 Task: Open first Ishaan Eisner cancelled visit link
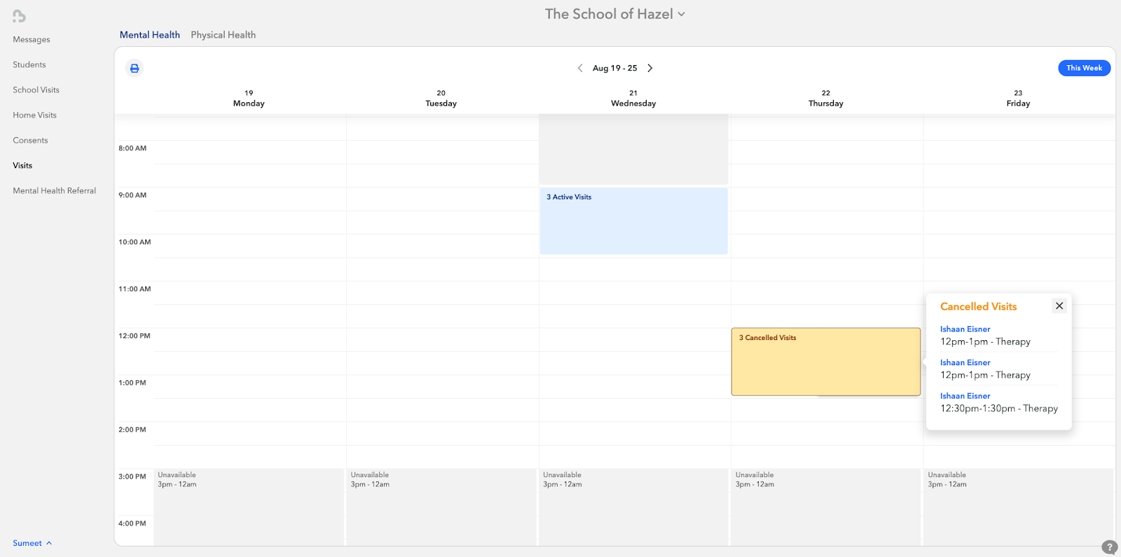965,329
